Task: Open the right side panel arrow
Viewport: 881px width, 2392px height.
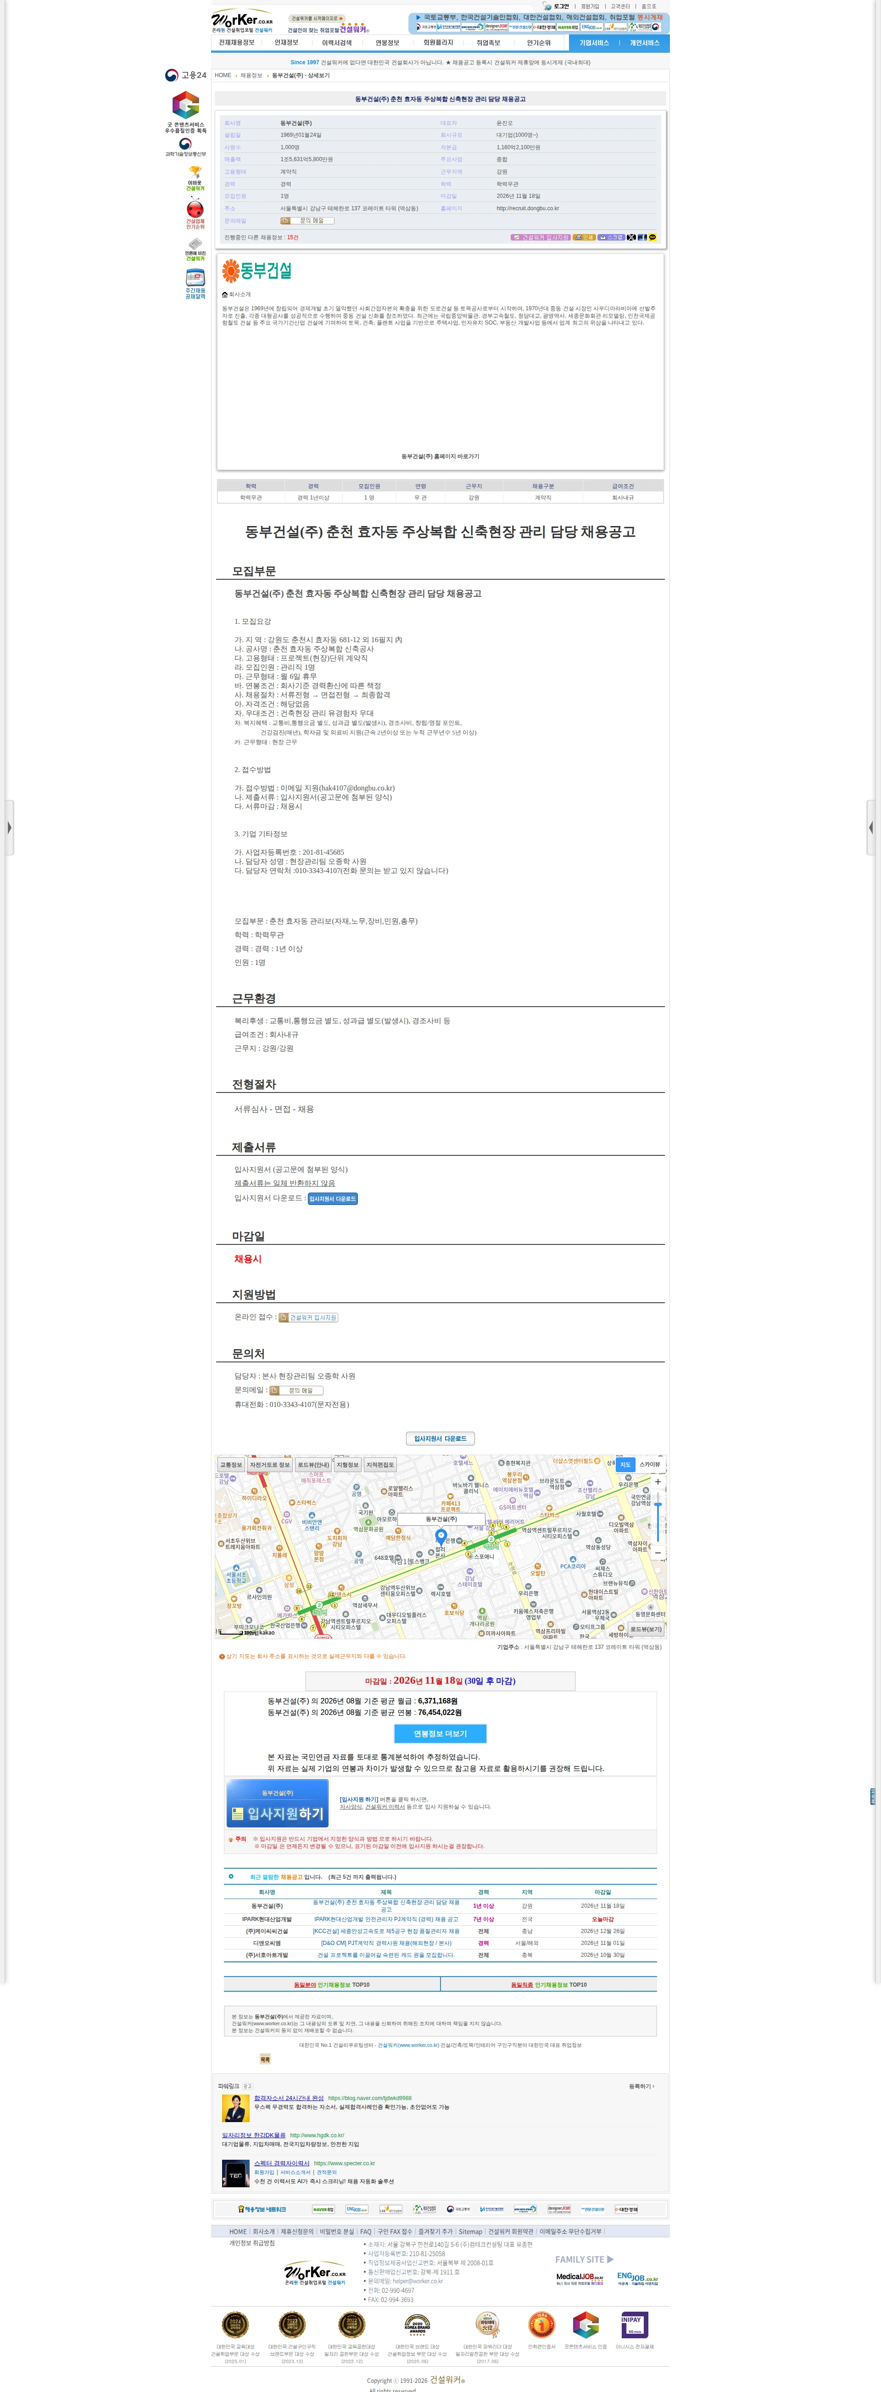Action: 872,826
